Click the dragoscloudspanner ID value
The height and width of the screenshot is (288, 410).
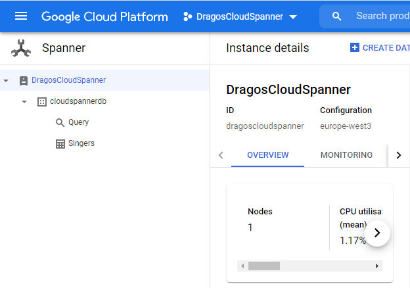(265, 126)
